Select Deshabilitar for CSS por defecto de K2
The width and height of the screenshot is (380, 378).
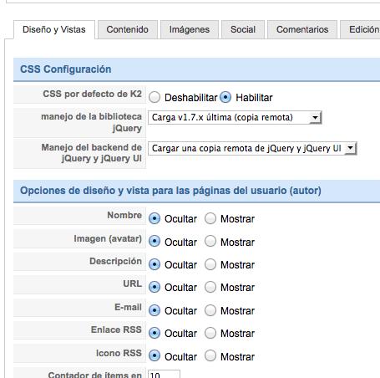(x=155, y=98)
